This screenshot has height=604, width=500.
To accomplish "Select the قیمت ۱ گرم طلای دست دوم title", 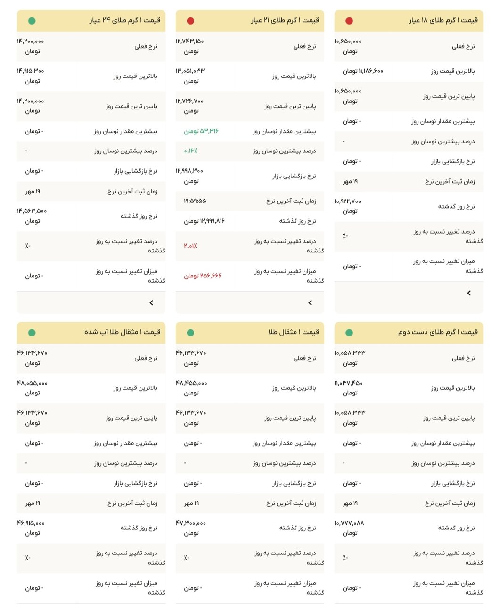I will point(438,332).
